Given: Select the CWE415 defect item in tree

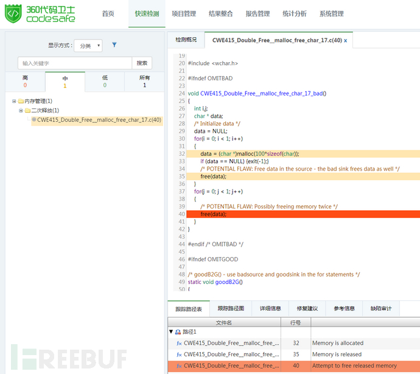Looking at the screenshot, I should point(97,120).
